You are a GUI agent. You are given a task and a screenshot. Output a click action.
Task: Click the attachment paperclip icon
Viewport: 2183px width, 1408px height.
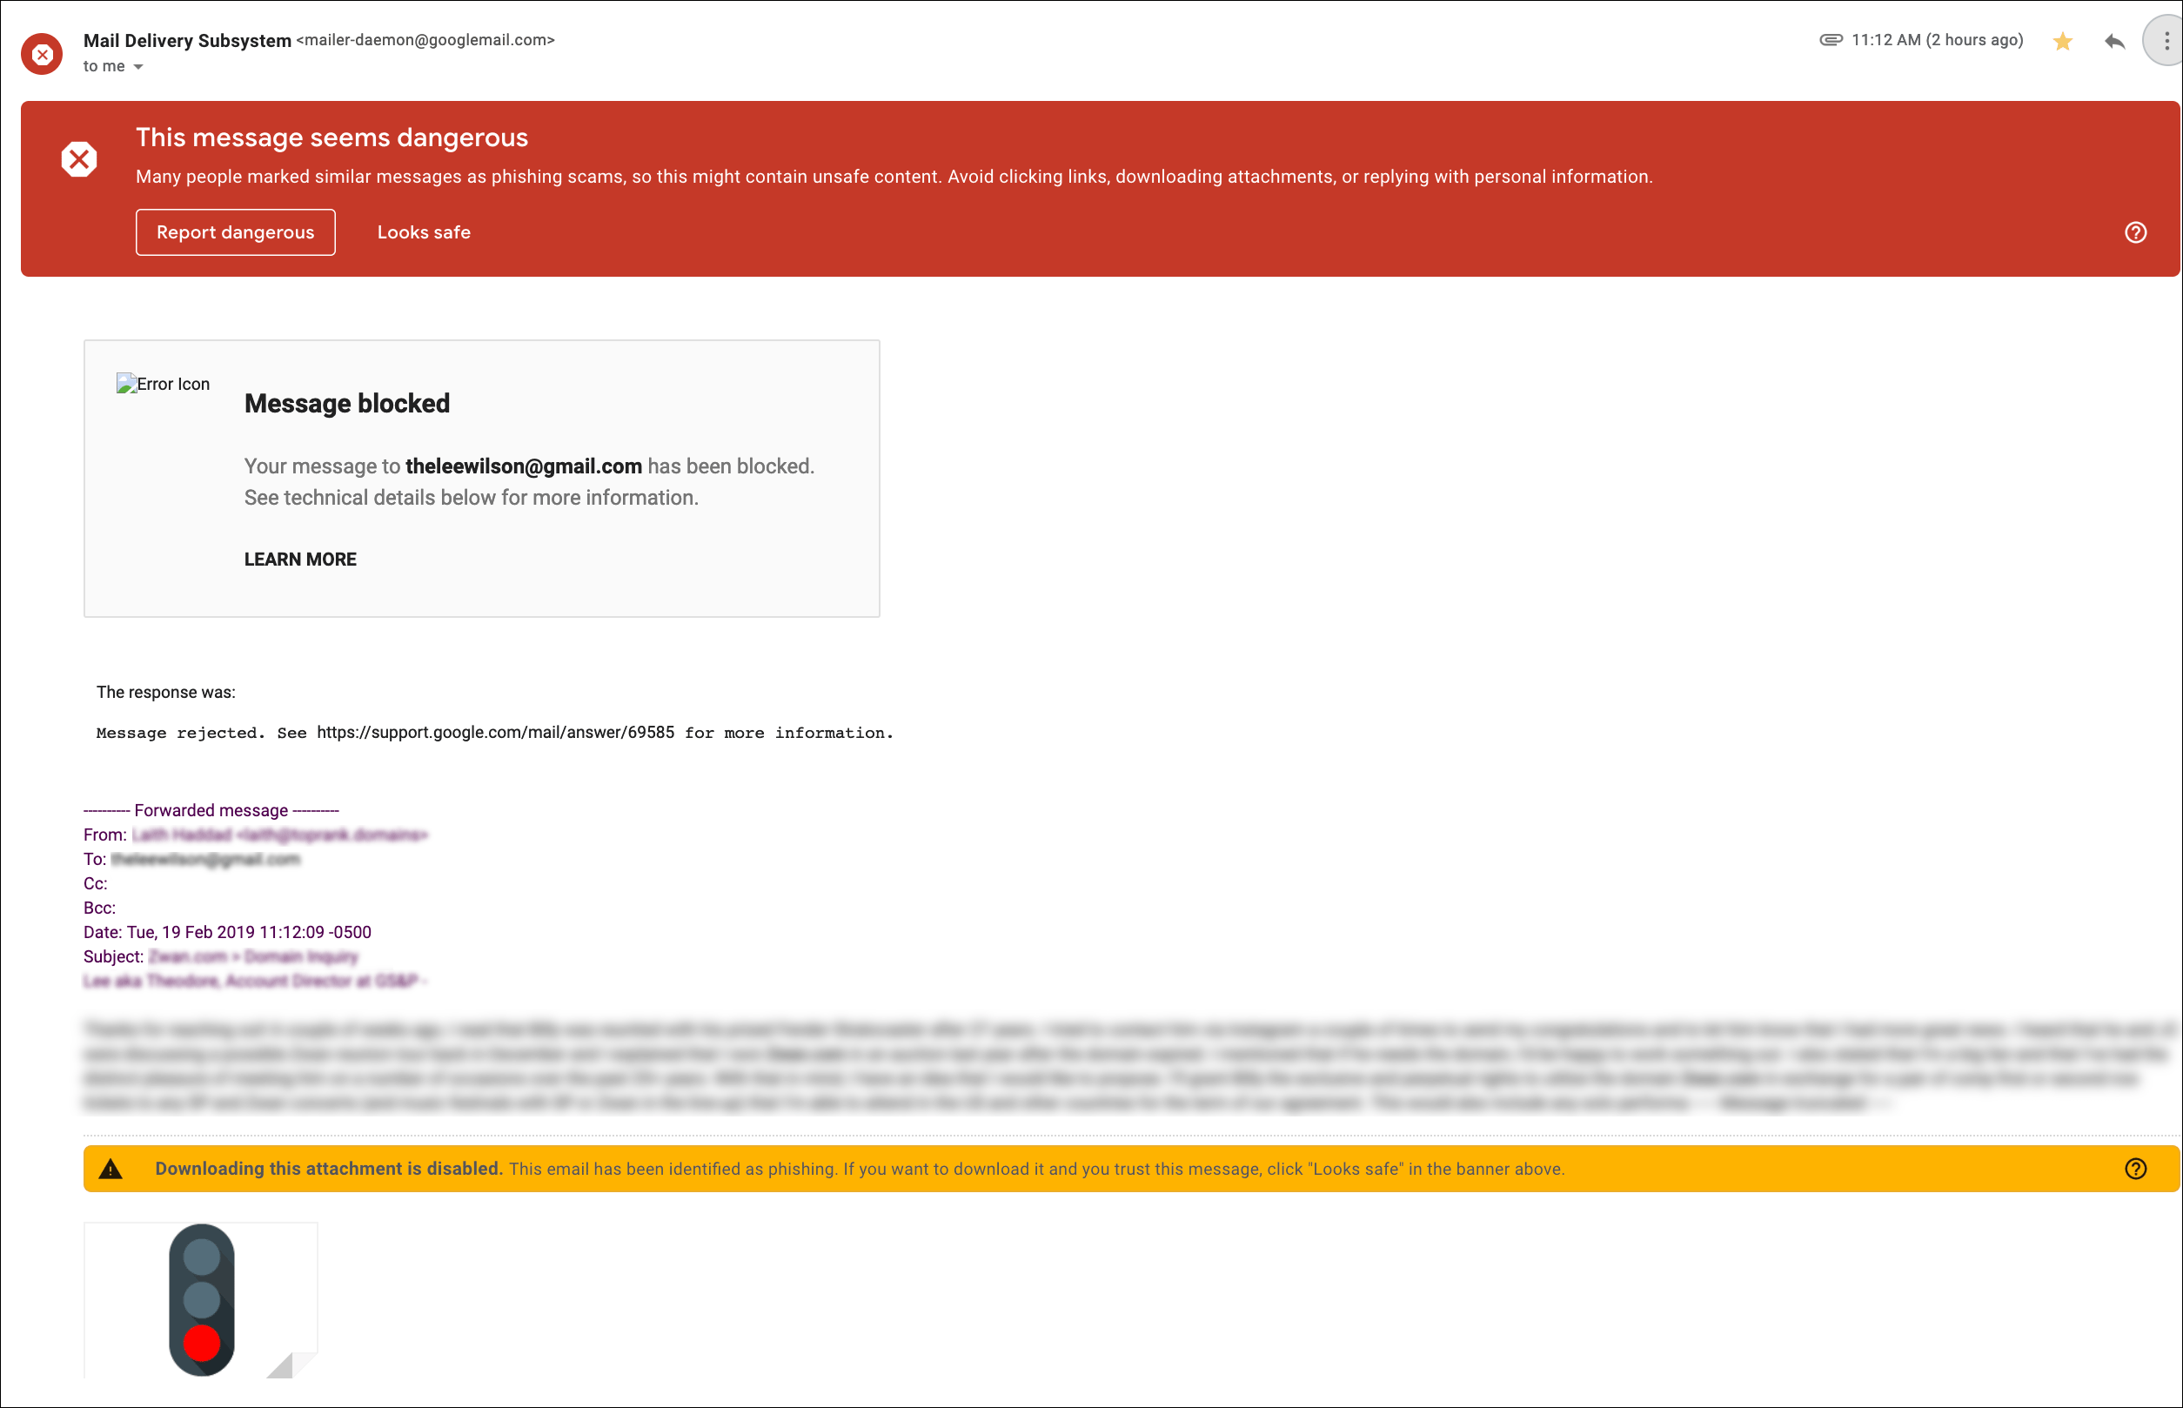tap(1830, 39)
